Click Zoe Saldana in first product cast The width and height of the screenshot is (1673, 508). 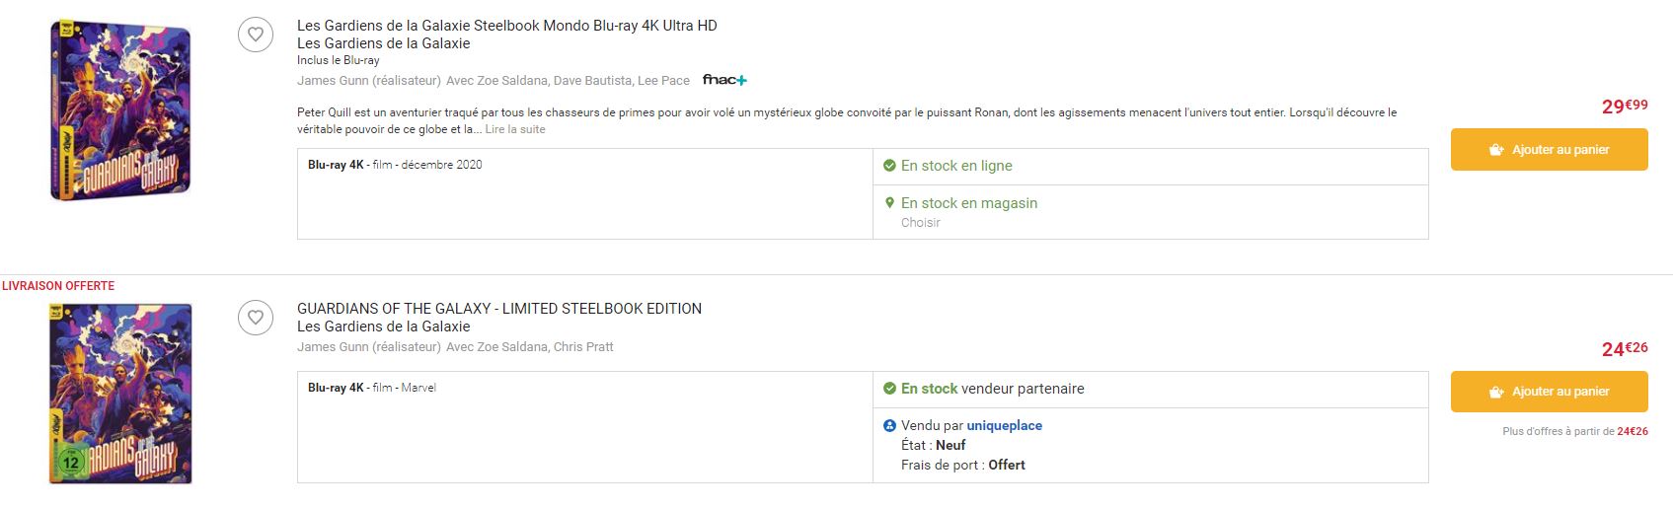click(x=512, y=81)
